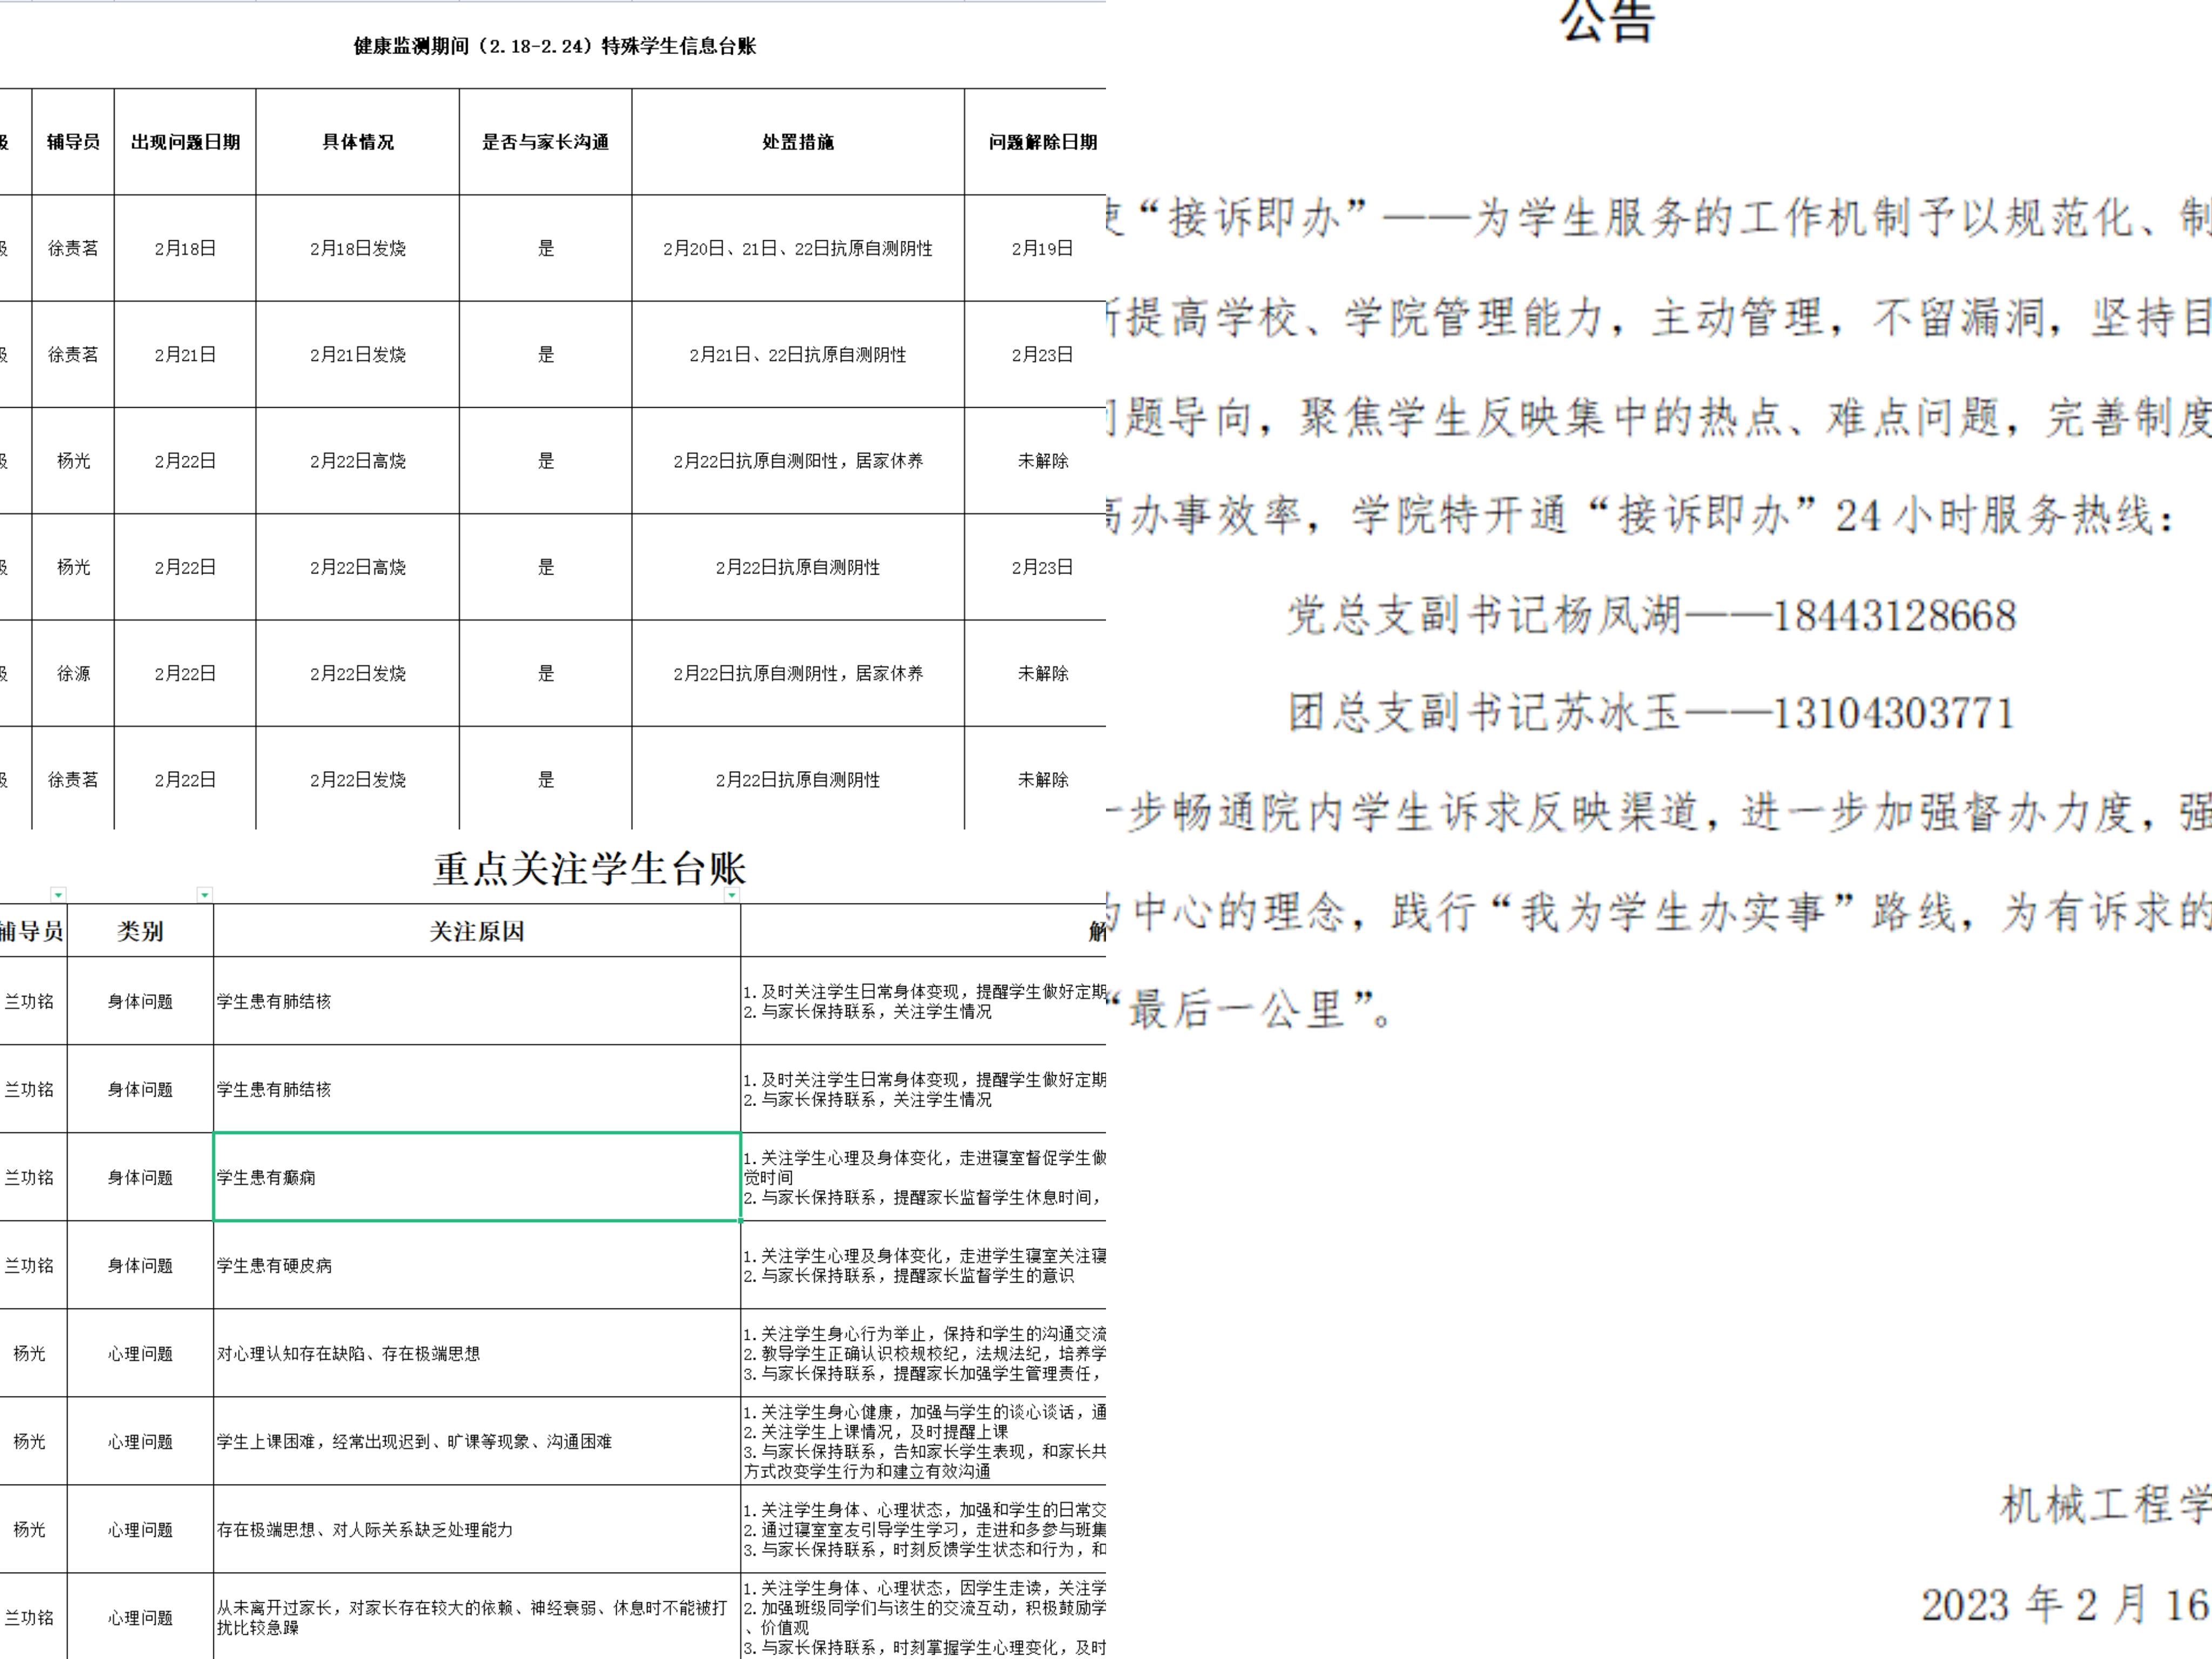Click the name 党总支副书记杨凤湖

1484,615
